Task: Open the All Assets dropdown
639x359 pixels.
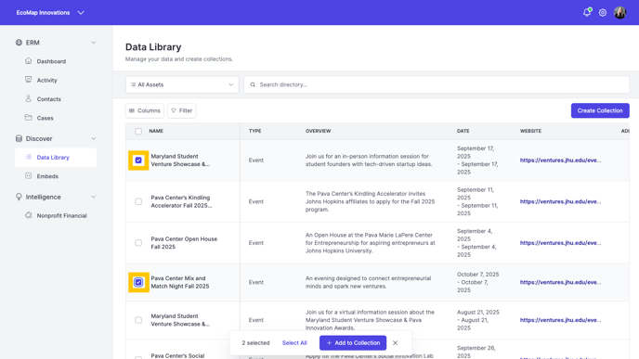Action: click(182, 84)
